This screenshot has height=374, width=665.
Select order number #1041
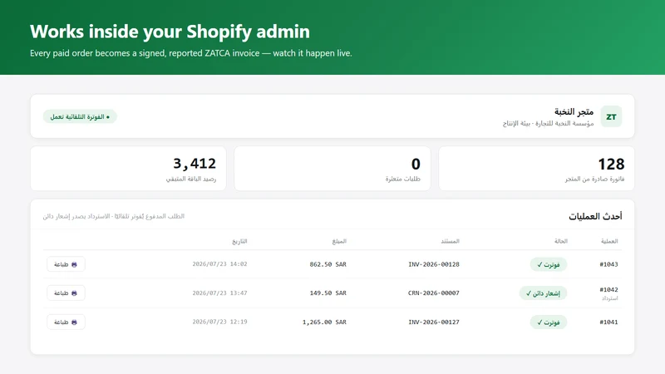pos(608,322)
